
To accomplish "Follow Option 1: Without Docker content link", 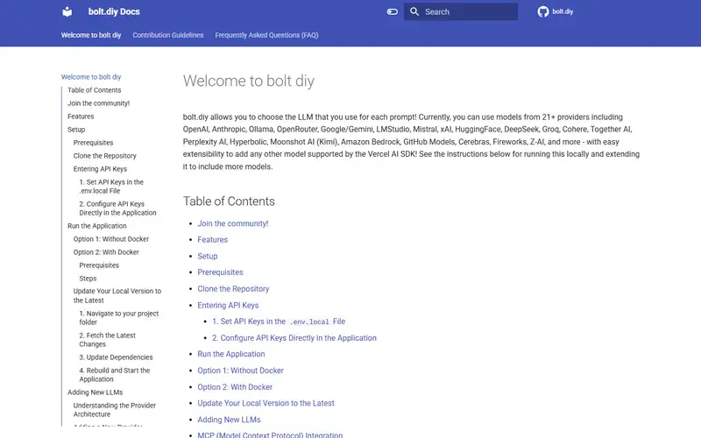I will pos(240,371).
